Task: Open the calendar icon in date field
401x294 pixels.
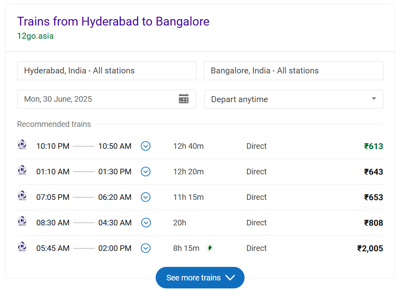Action: coord(183,99)
